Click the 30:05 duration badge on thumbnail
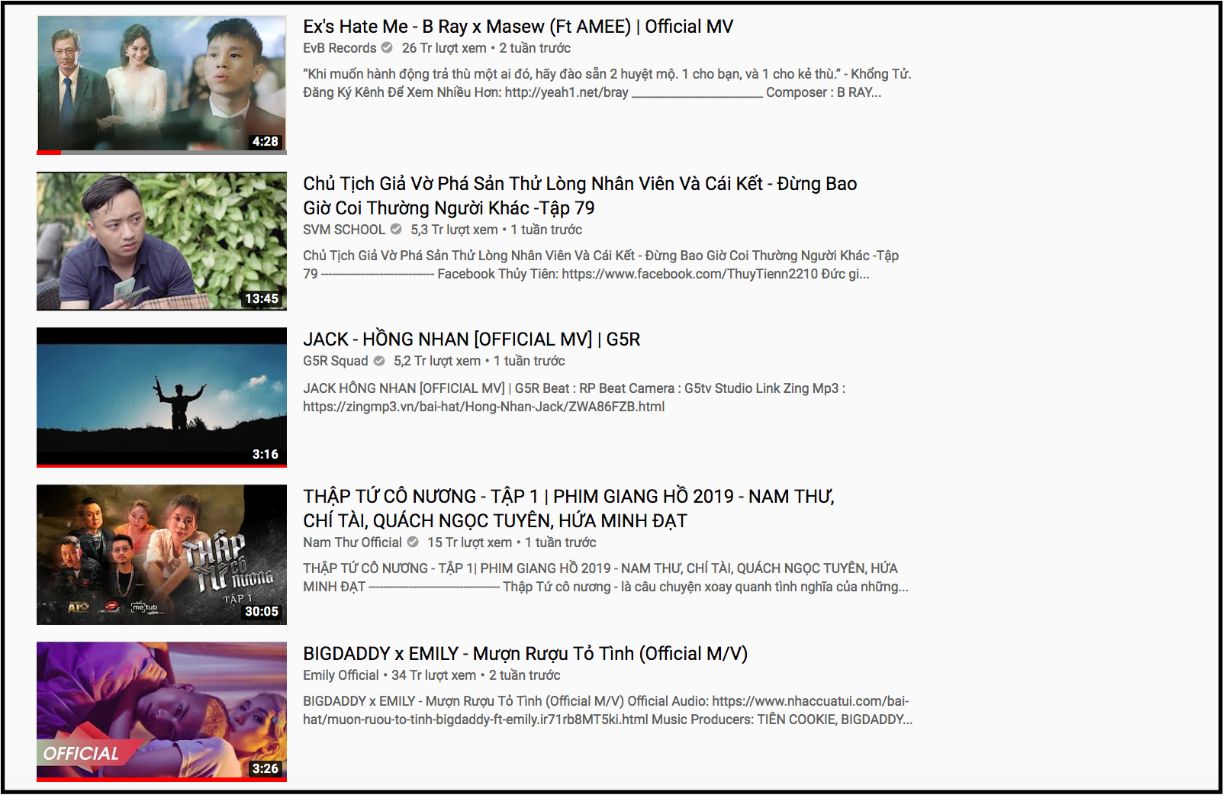Viewport: 1223px width, 795px height. coord(262,612)
